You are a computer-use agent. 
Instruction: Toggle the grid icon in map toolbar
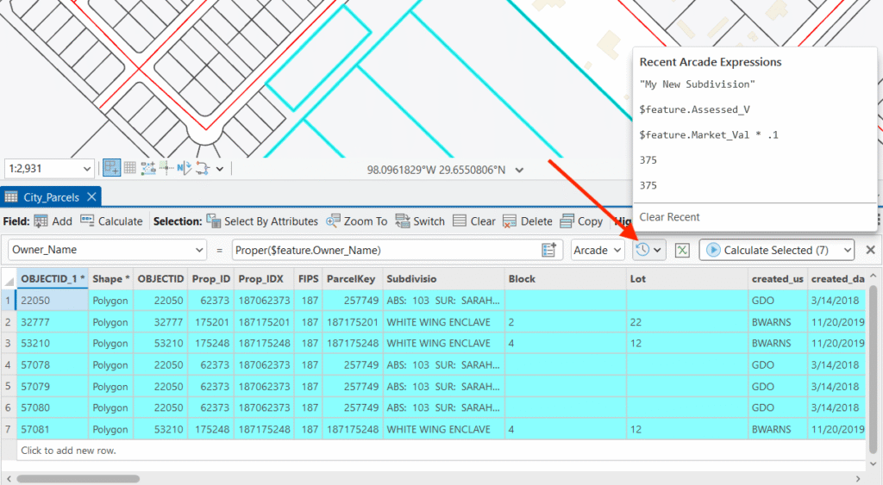[130, 168]
